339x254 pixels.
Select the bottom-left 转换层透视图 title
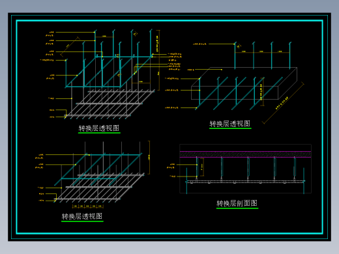point(82,216)
